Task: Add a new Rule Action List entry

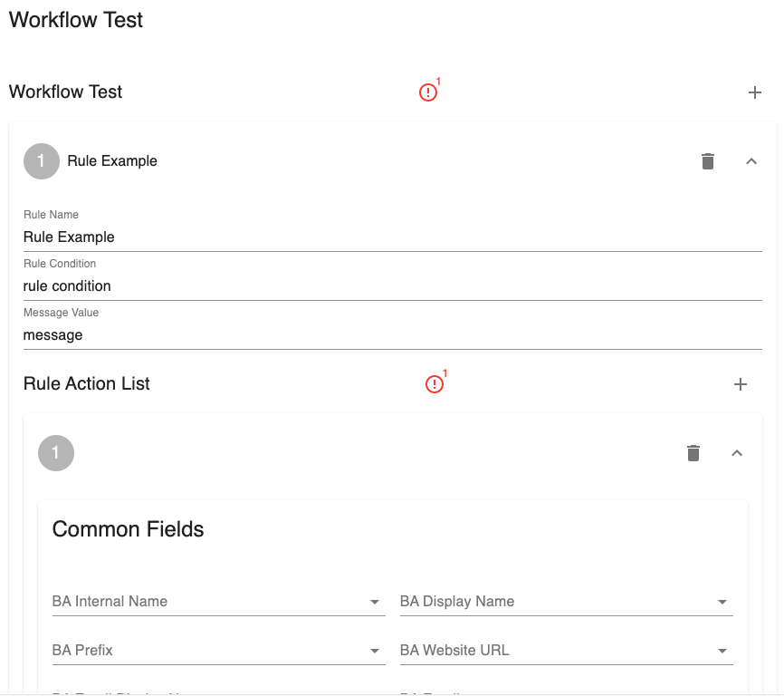Action: tap(740, 384)
